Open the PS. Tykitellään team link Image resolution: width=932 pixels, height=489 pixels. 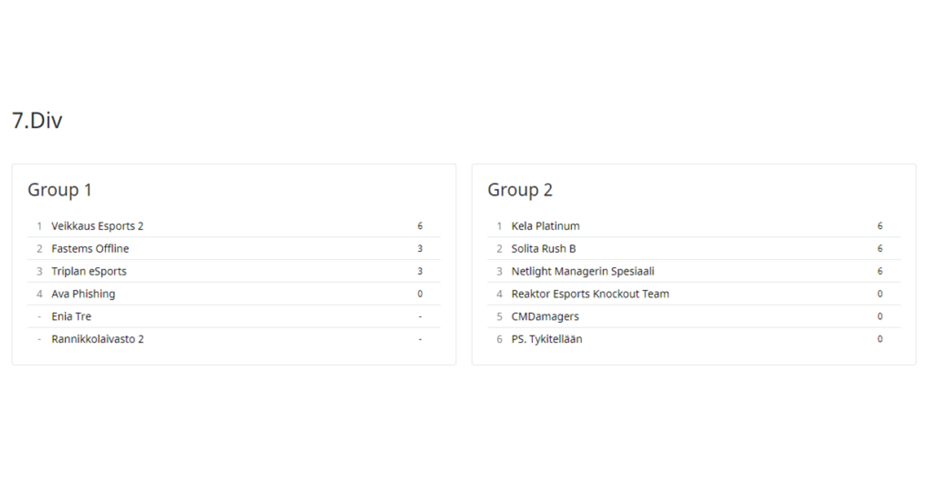[546, 339]
